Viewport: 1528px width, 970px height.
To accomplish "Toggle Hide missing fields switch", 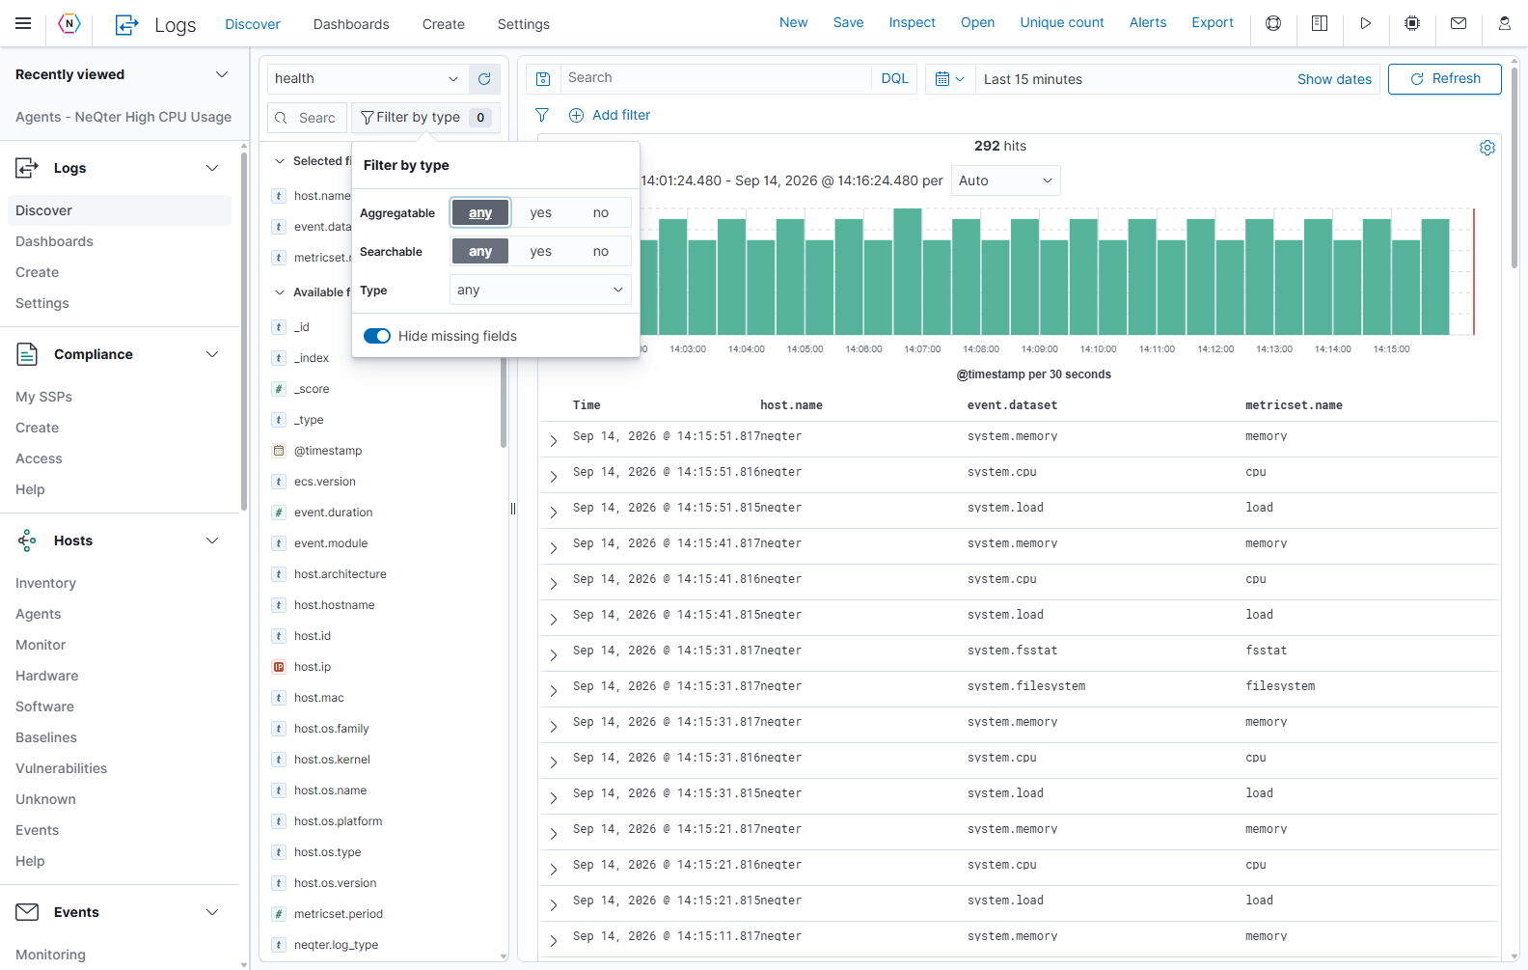I will pos(377,336).
